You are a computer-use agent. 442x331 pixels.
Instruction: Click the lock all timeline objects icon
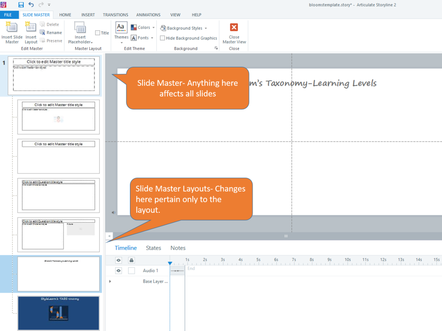[x=131, y=260]
